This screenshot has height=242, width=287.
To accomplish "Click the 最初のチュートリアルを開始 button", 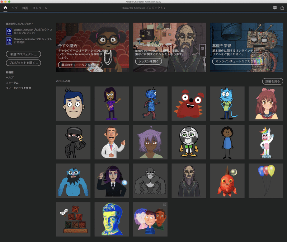I will [80, 65].
